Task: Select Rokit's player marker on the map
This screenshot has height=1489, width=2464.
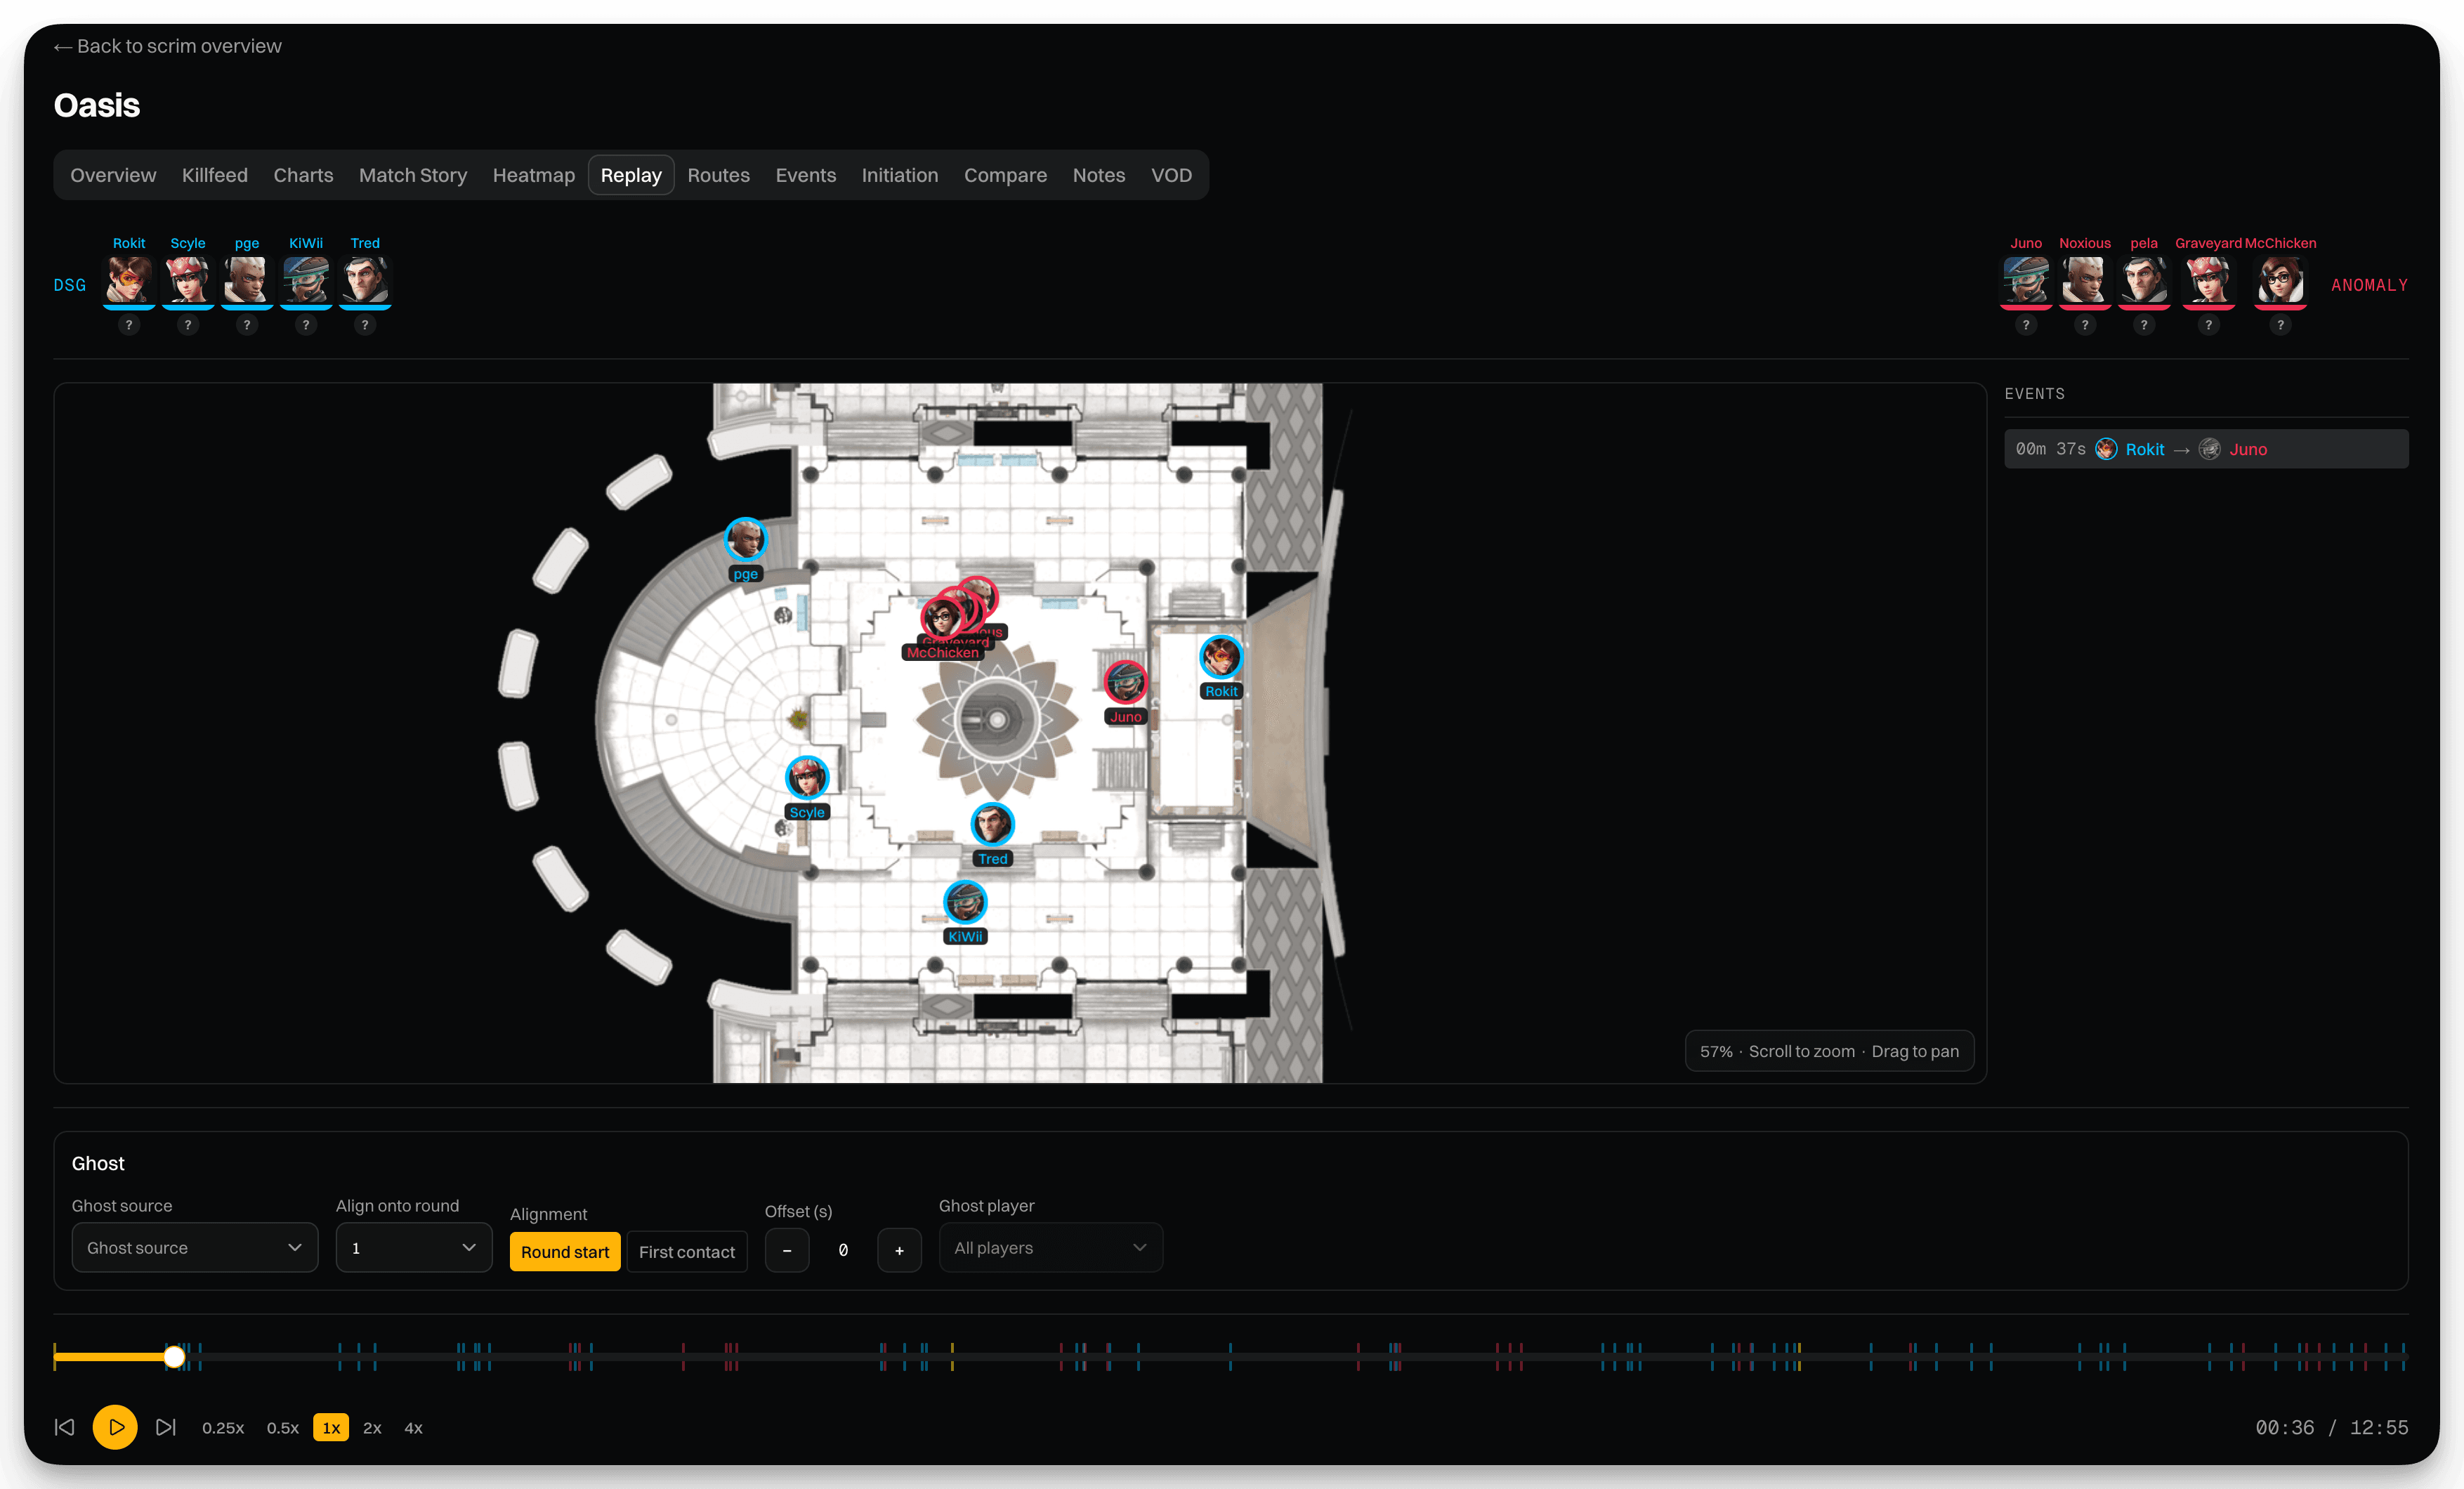Action: [1221, 657]
